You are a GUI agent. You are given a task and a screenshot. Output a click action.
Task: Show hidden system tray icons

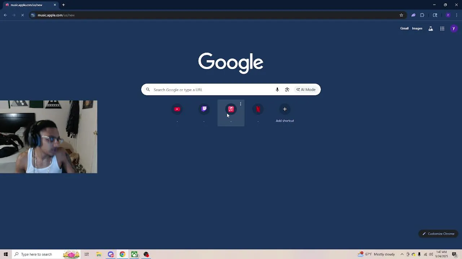tap(402, 254)
